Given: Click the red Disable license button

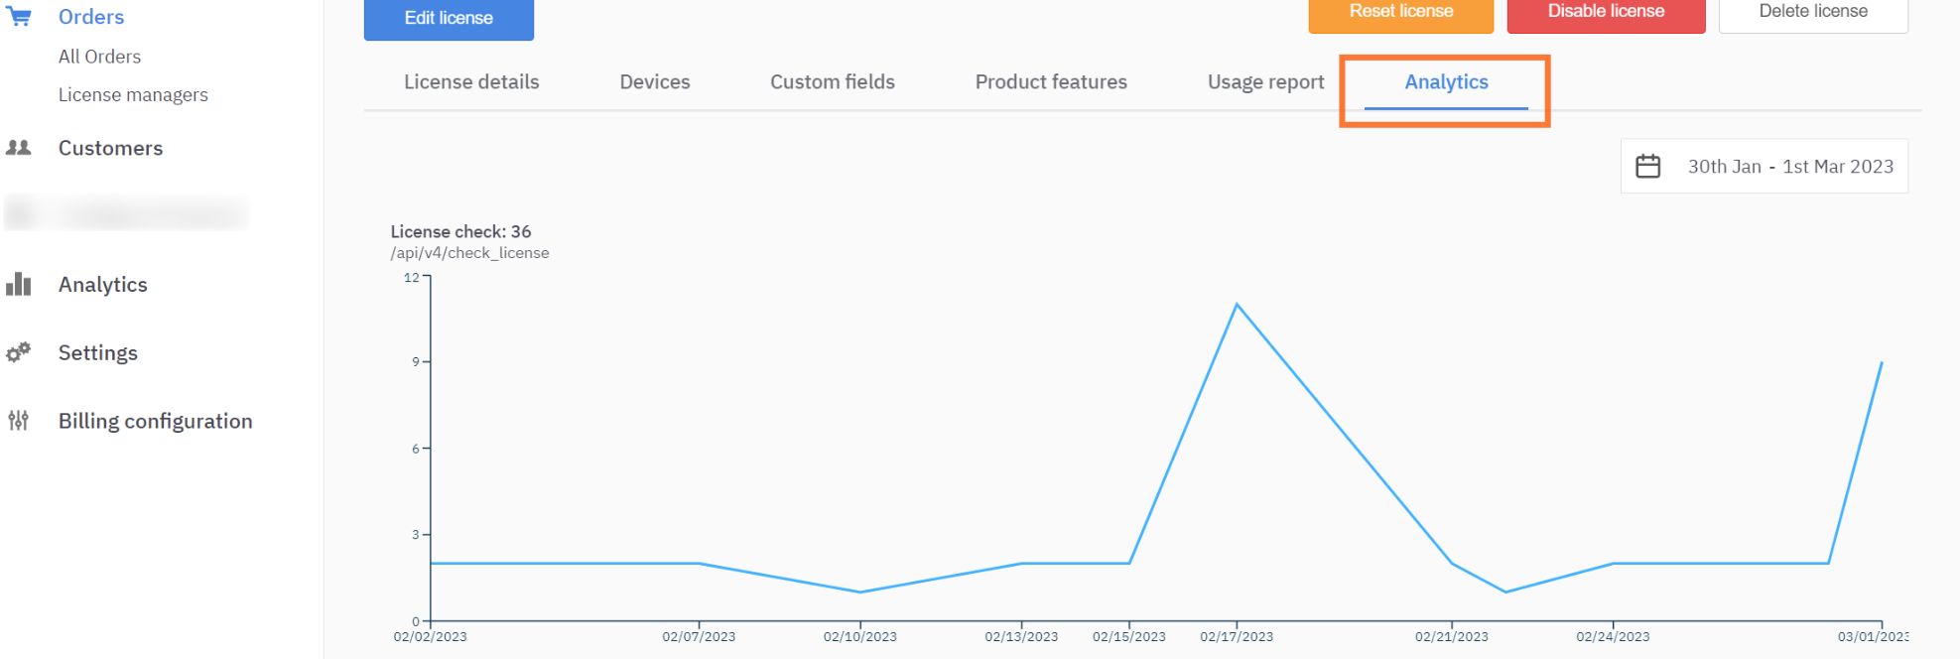Looking at the screenshot, I should (x=1605, y=12).
